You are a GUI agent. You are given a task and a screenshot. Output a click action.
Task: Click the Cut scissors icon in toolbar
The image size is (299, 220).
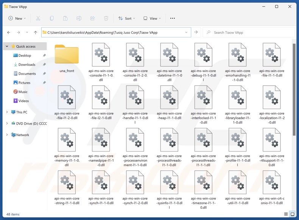coord(38,18)
